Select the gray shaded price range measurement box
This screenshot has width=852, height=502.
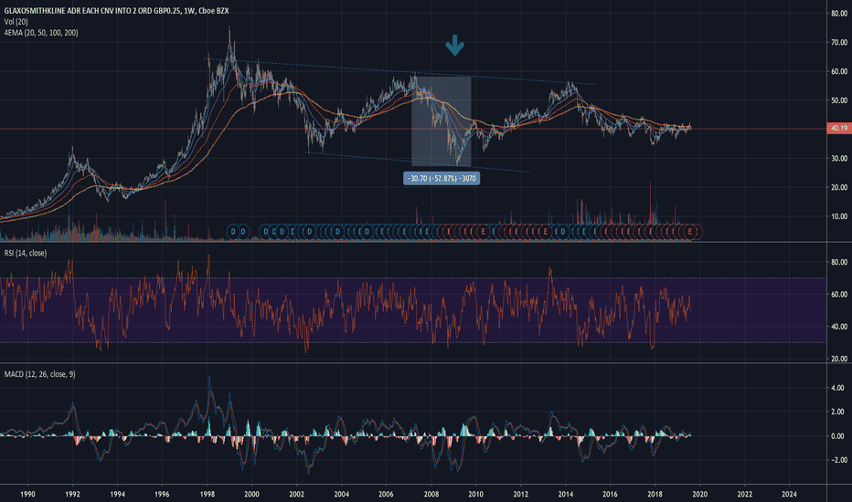coord(442,121)
